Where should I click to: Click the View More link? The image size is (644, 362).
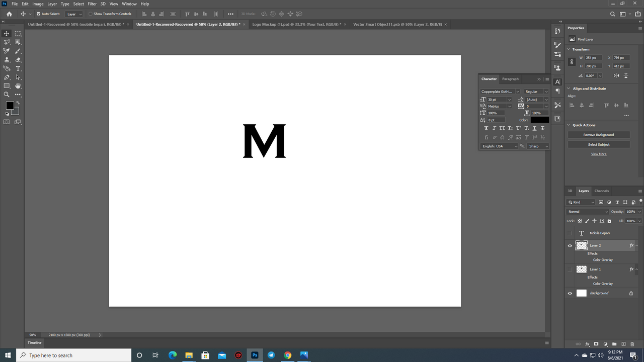599,154
